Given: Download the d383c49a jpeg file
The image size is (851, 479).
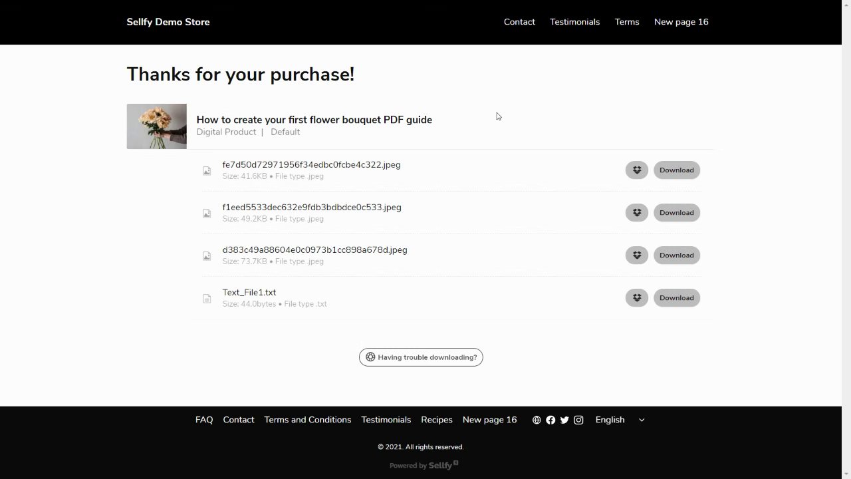Looking at the screenshot, I should [x=676, y=255].
